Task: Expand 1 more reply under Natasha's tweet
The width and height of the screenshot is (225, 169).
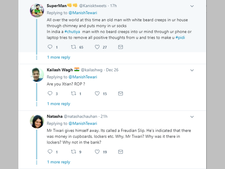Action: point(58,162)
